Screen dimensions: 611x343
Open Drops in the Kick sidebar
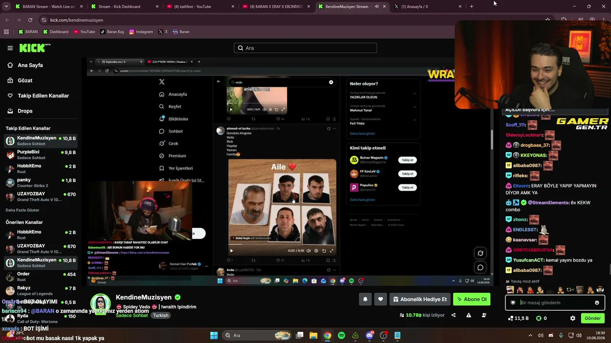[25, 111]
